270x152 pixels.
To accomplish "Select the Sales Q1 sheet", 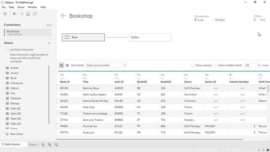I will (16, 109).
